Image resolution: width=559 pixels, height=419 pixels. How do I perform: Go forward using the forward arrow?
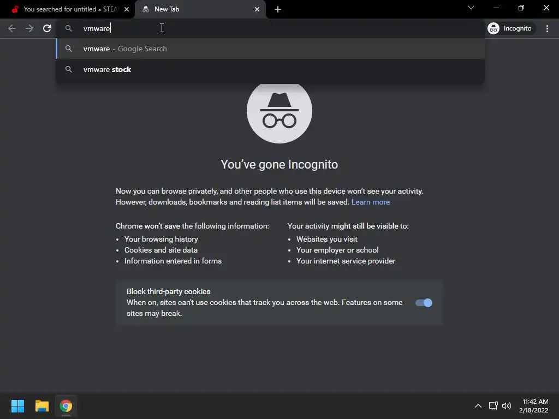(x=29, y=28)
